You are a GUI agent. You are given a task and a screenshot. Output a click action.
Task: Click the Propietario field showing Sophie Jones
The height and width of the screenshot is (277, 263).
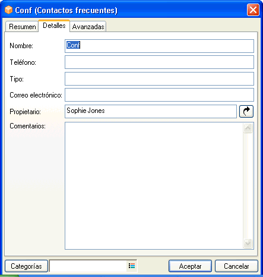point(151,111)
